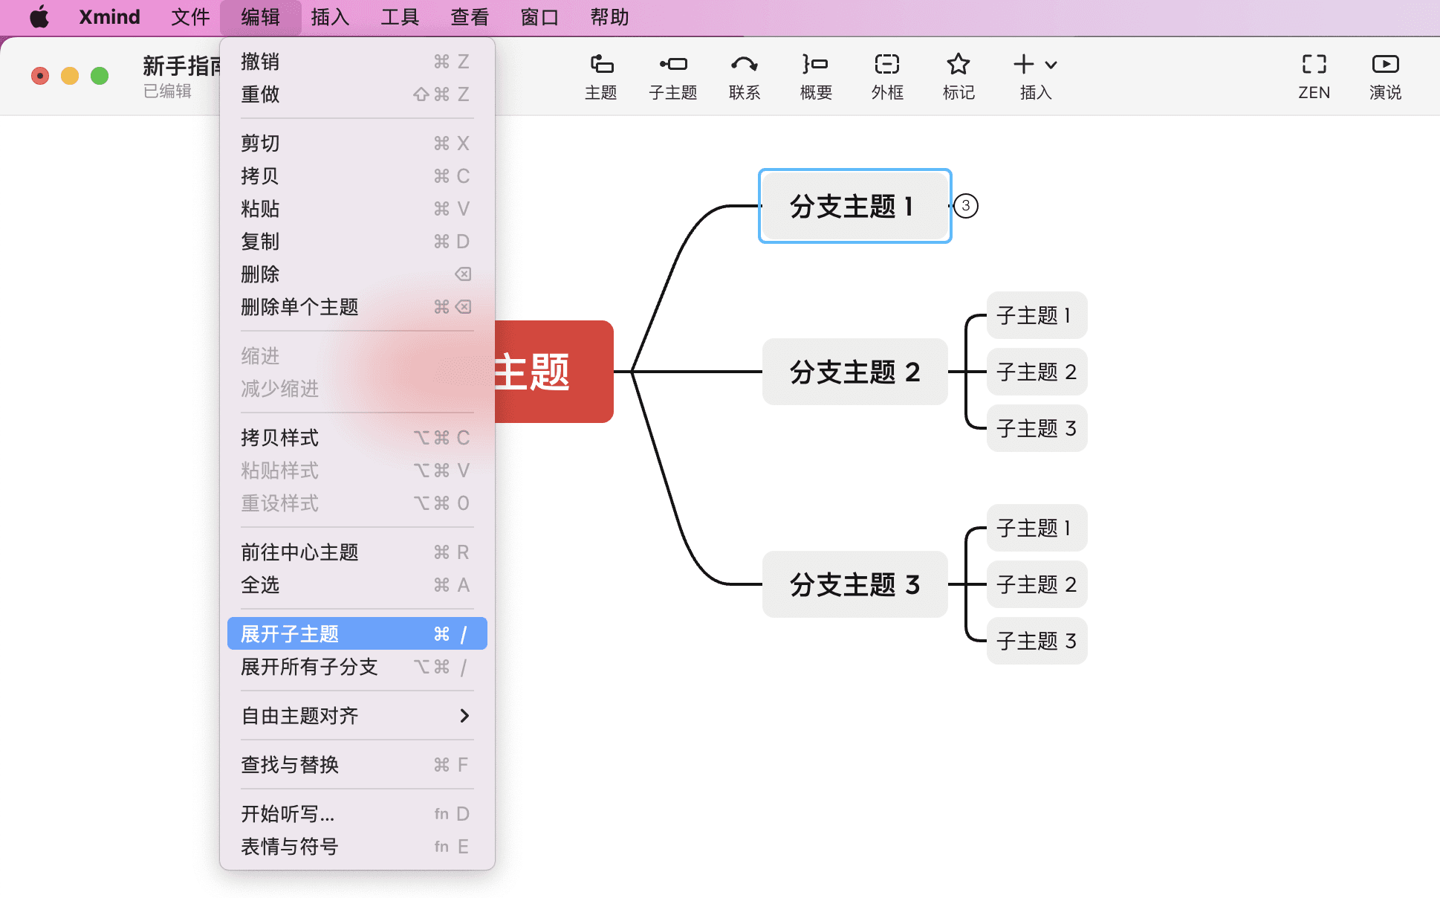Enter ZEN focus mode
Viewport: 1440px width, 898px height.
coord(1314,75)
